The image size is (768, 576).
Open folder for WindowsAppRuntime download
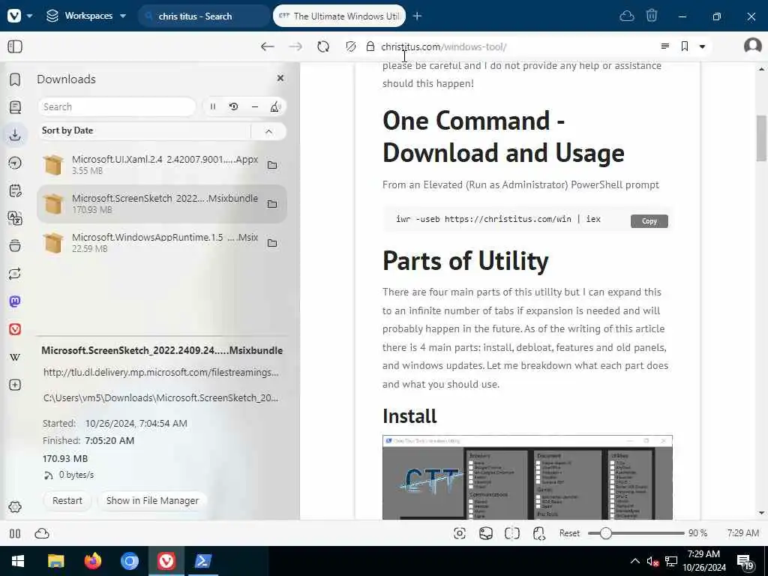point(272,243)
